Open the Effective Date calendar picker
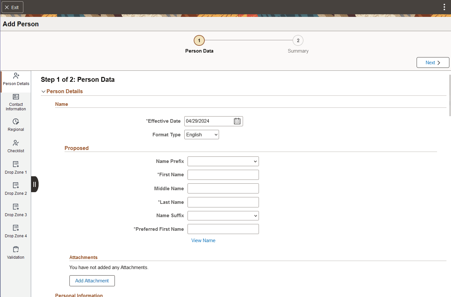Image resolution: width=451 pixels, height=297 pixels. tap(237, 121)
